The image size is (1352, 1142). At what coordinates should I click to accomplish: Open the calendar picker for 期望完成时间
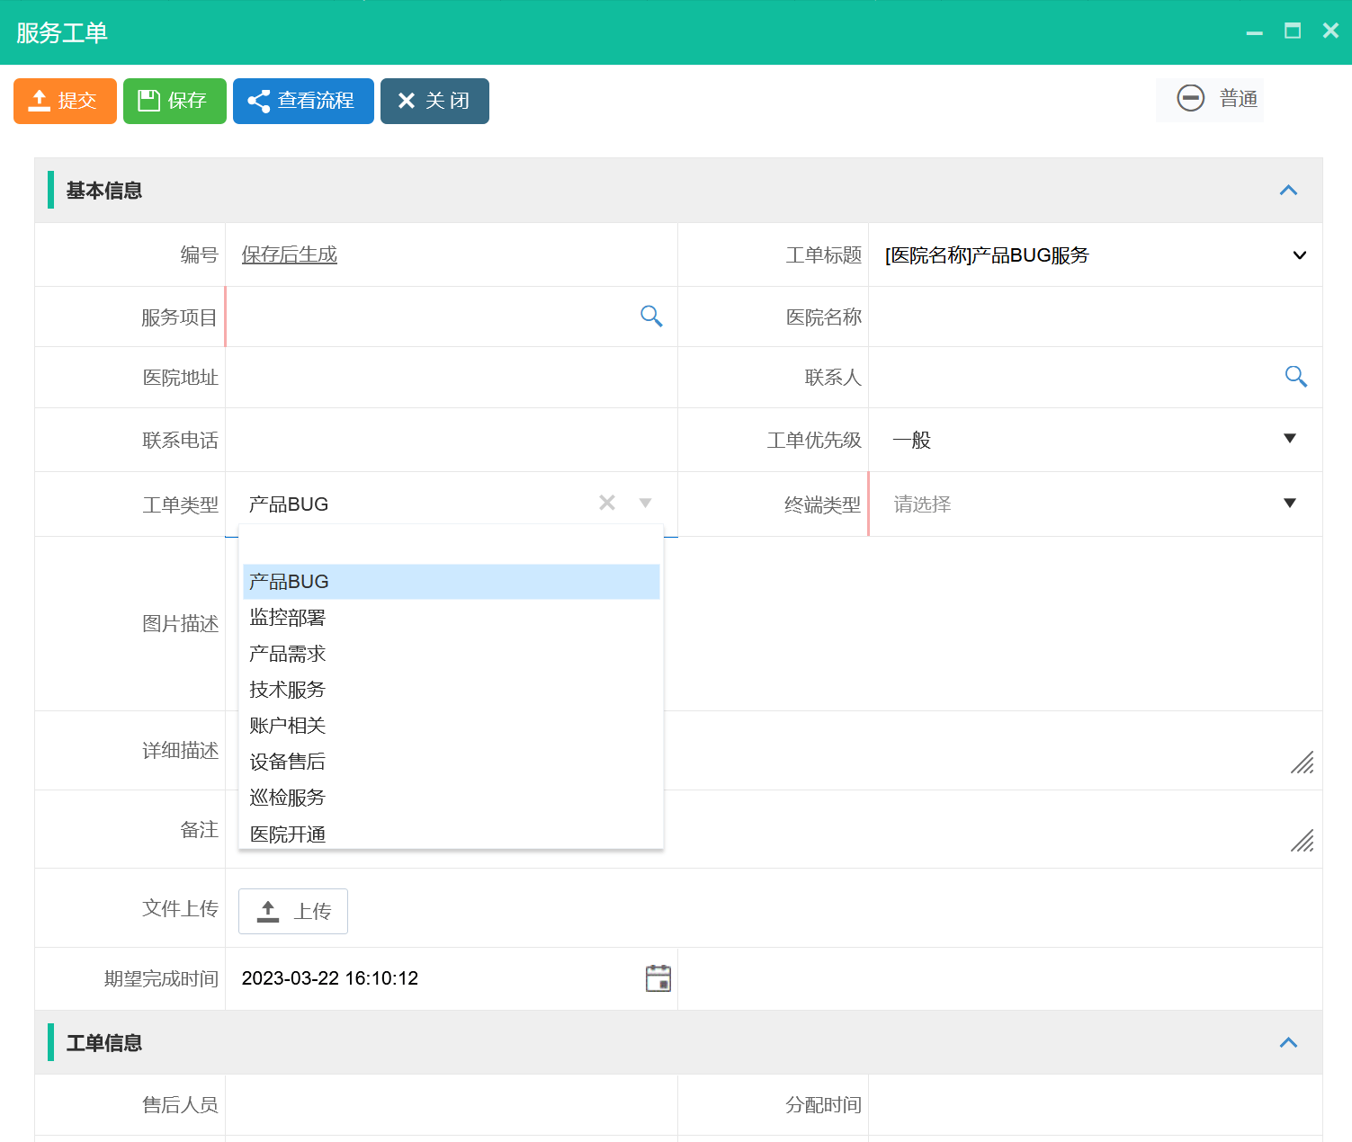pyautogui.click(x=658, y=978)
